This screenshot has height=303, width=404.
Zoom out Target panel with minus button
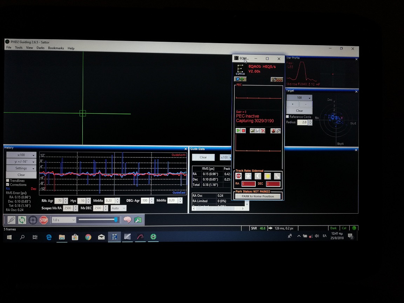pyautogui.click(x=306, y=104)
